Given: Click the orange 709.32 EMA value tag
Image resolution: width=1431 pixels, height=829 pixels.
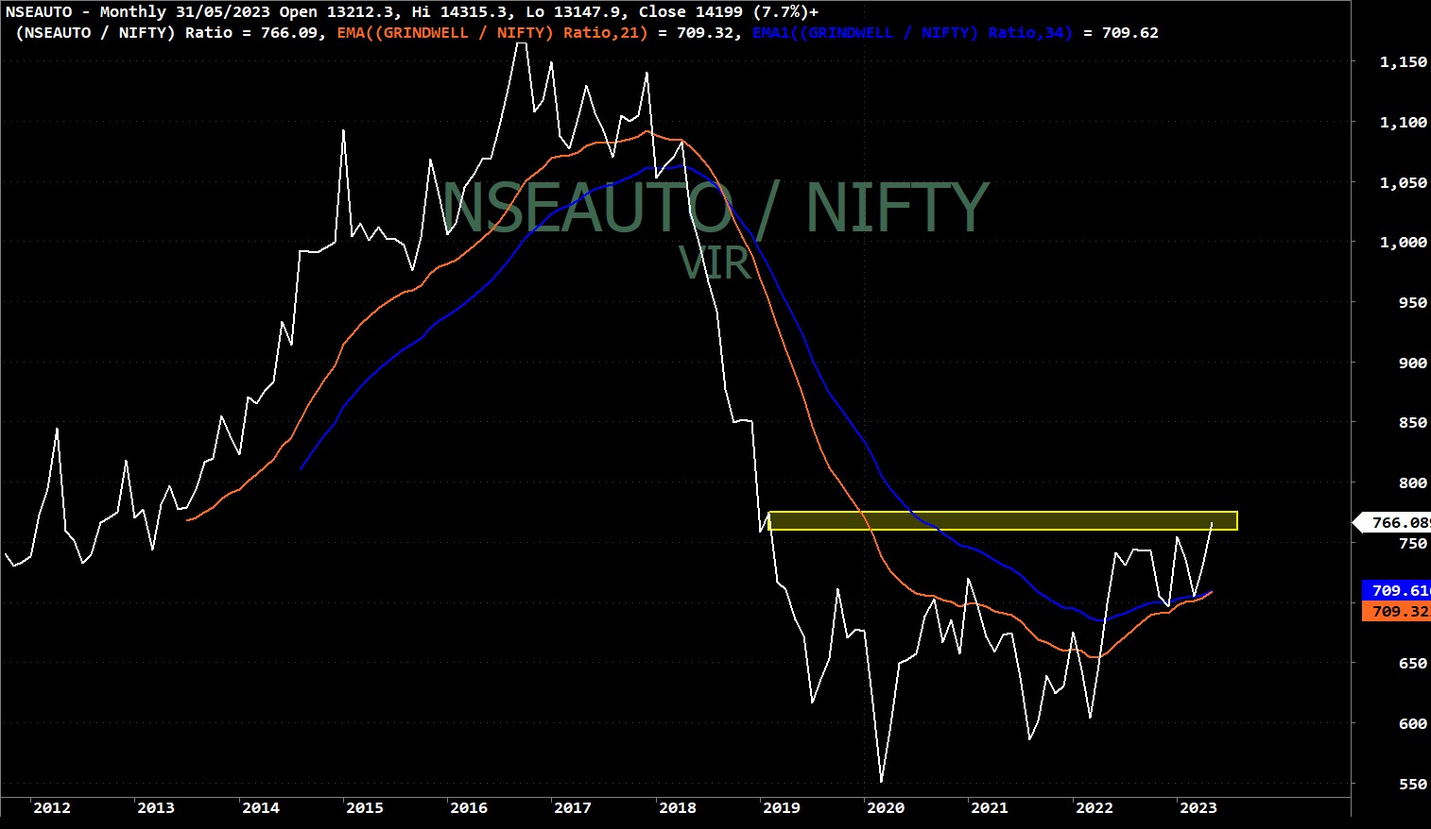Looking at the screenshot, I should point(1396,611).
